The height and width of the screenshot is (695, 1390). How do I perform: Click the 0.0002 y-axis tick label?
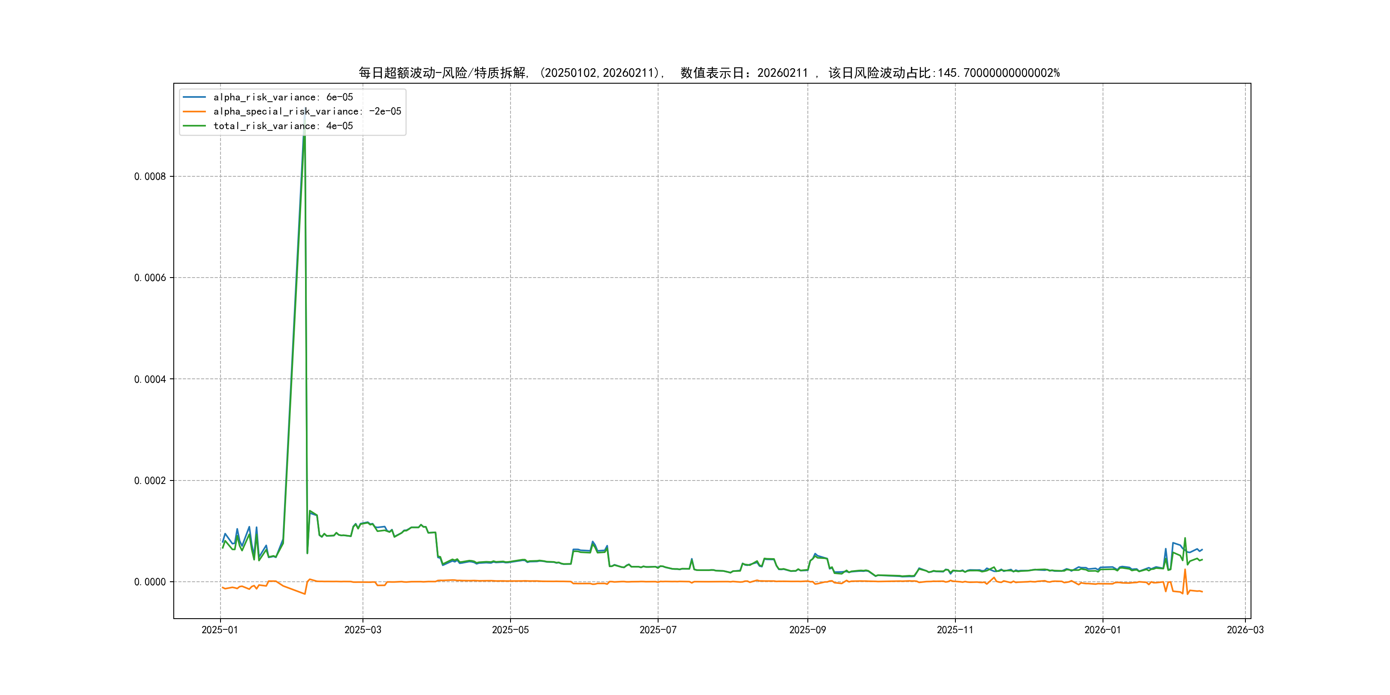coord(150,481)
